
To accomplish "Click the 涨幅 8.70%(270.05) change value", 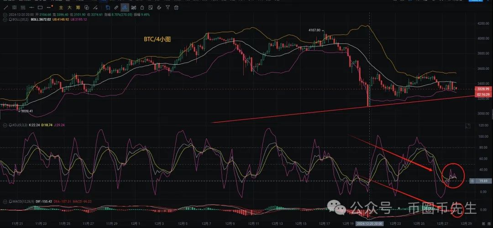I will click(118, 15).
